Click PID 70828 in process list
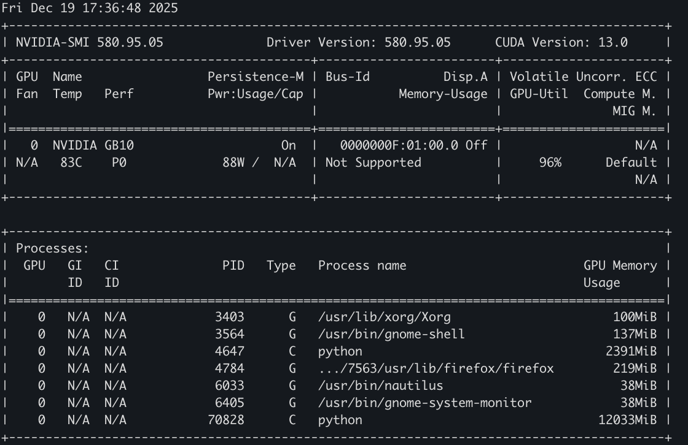 click(x=226, y=420)
